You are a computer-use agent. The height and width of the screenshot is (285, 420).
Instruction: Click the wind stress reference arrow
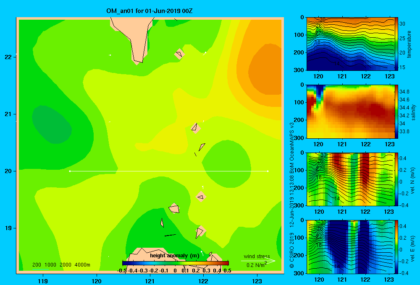[258, 261]
